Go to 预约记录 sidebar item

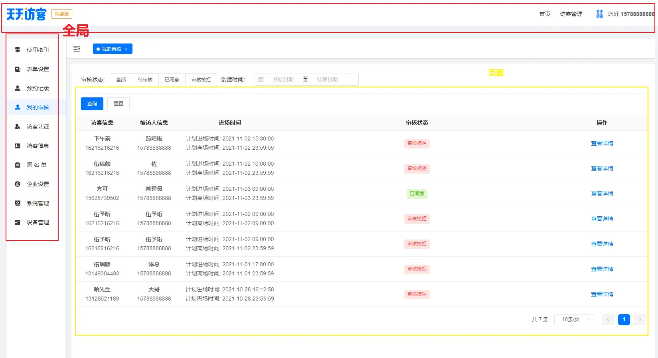38,88
